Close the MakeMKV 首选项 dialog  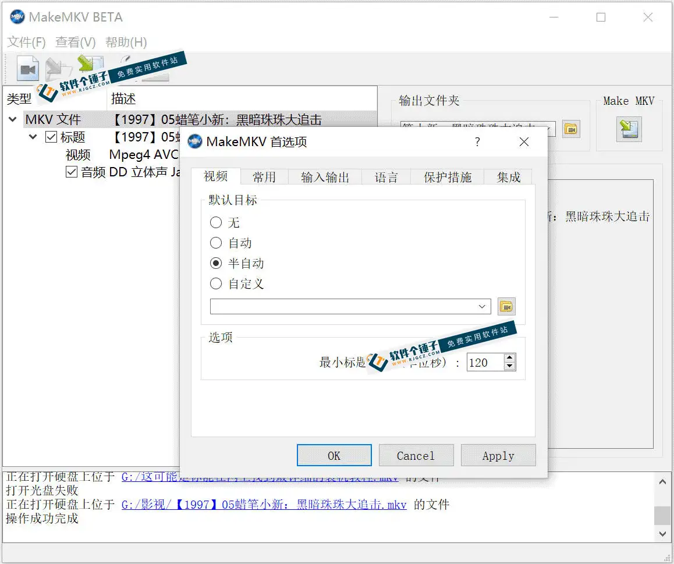[x=524, y=142]
